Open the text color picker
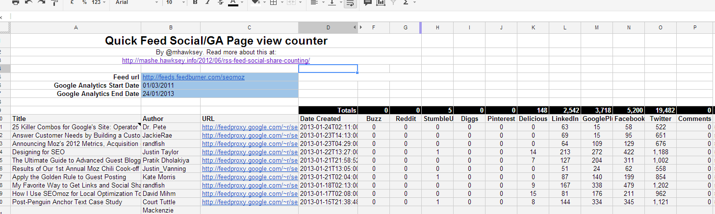Image resolution: width=715 pixels, height=214 pixels. coord(234,2)
